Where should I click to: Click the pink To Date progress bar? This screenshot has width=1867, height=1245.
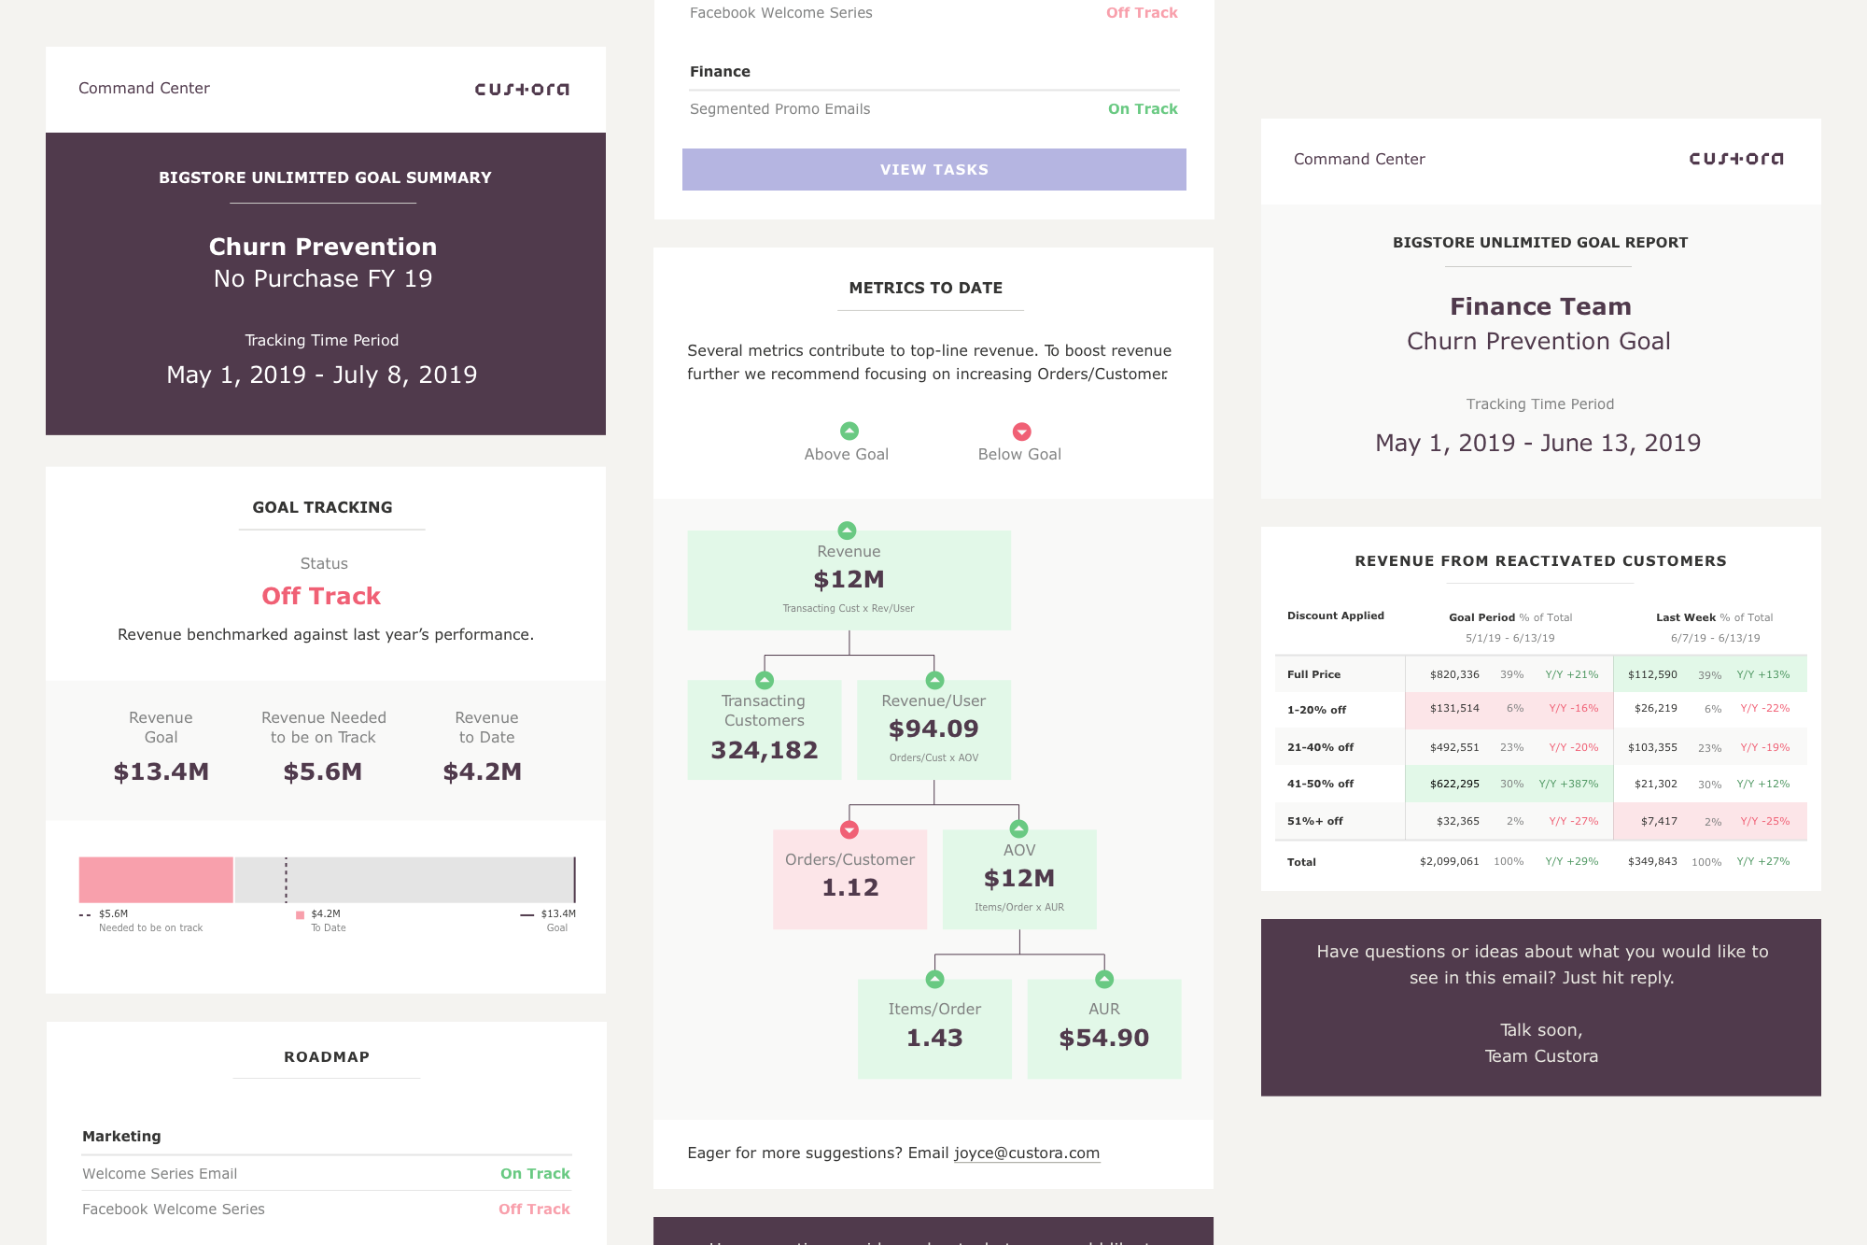[156, 879]
